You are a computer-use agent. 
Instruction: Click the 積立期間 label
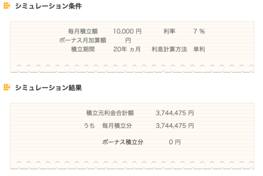(x=84, y=49)
